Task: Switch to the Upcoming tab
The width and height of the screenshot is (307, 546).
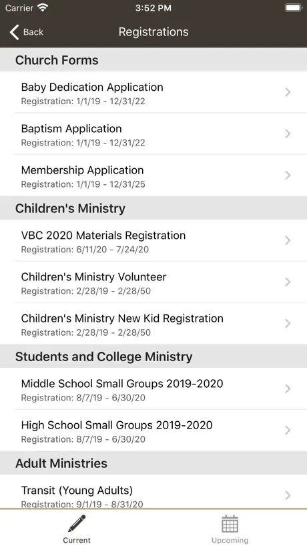Action: [x=230, y=528]
